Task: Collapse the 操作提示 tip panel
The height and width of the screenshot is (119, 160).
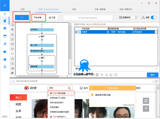Action: [x=134, y=88]
